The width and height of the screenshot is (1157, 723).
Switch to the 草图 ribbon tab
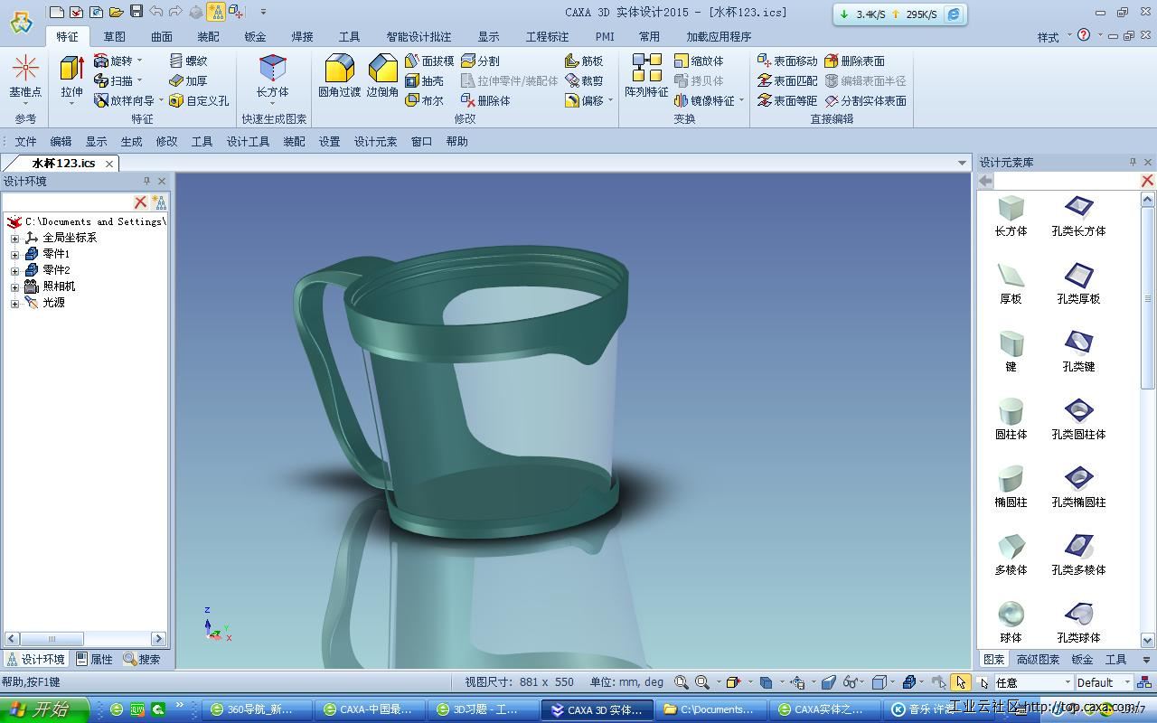(x=115, y=37)
